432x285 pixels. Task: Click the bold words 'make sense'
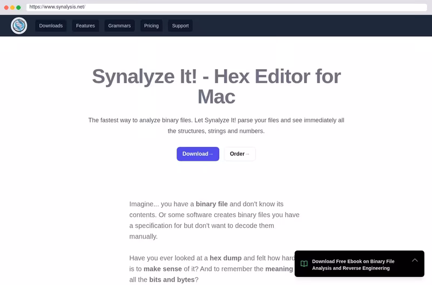(163, 269)
